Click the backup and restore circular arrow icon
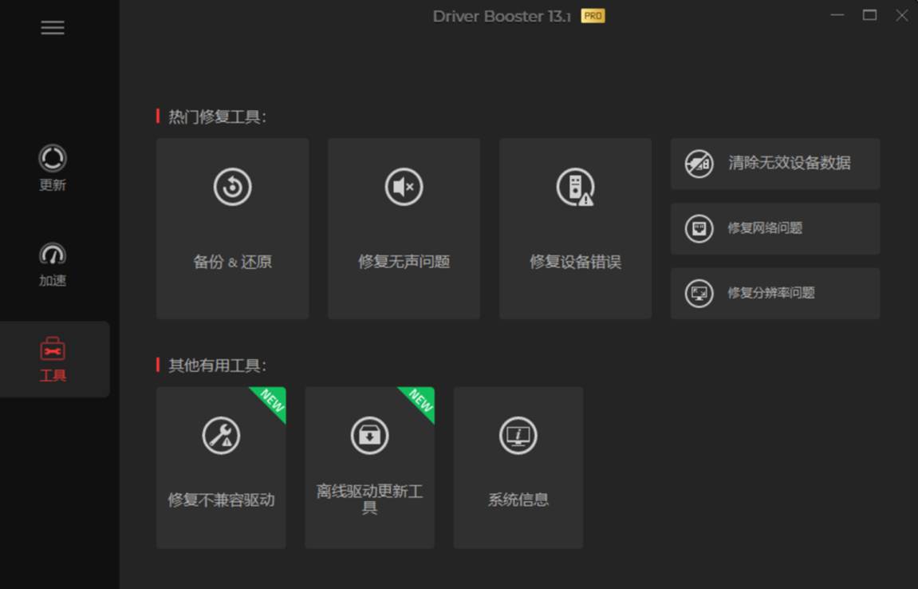The image size is (918, 589). (232, 187)
